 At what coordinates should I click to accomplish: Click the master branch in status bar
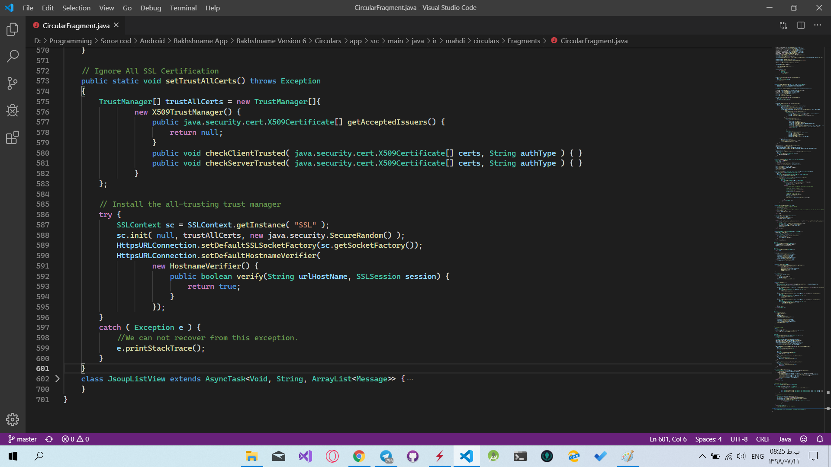point(23,439)
